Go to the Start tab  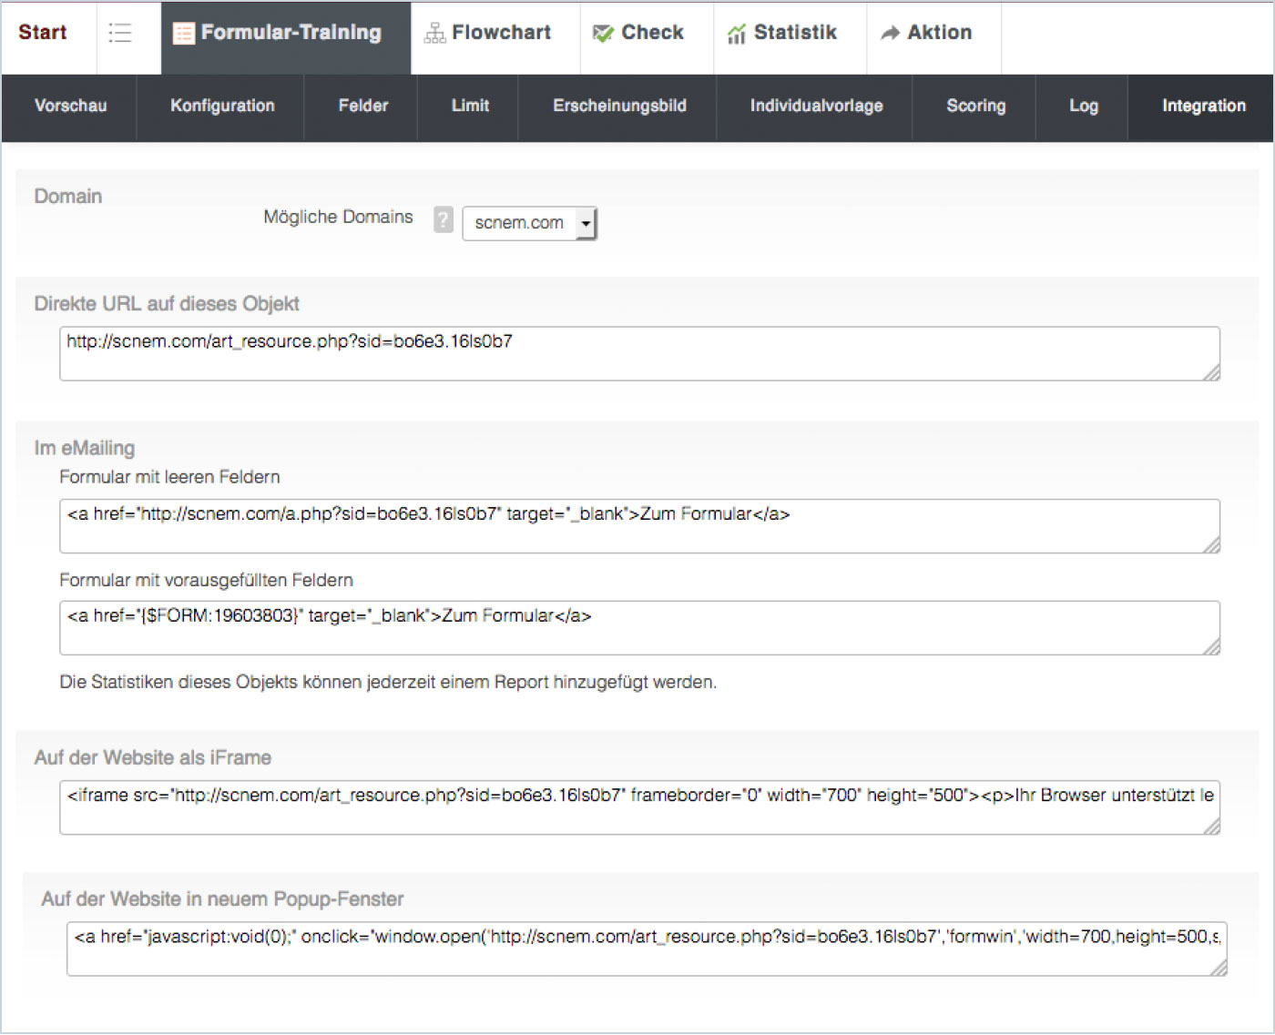pyautogui.click(x=42, y=33)
